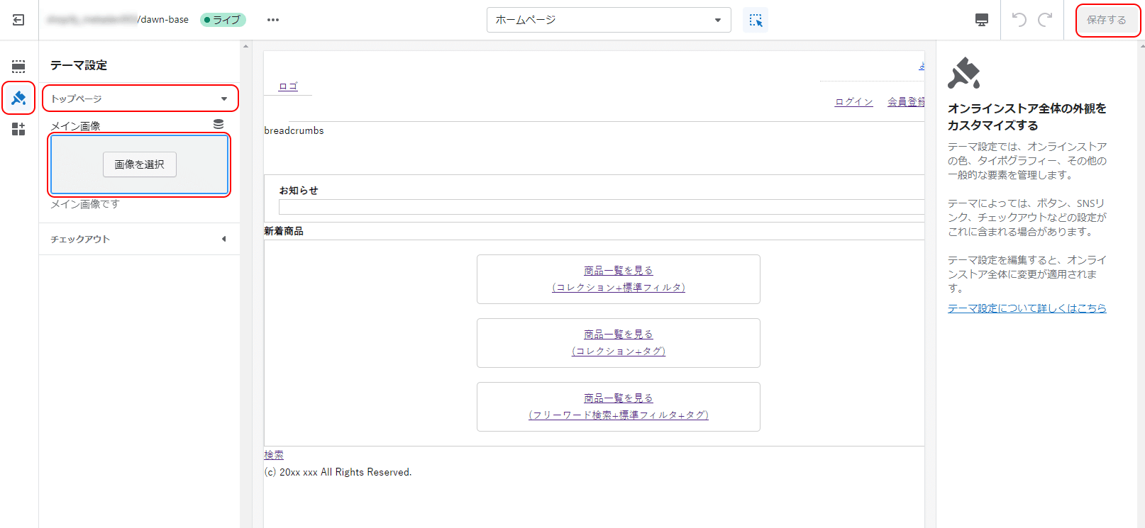Click the redo arrow icon
1145x528 pixels.
[x=1045, y=20]
